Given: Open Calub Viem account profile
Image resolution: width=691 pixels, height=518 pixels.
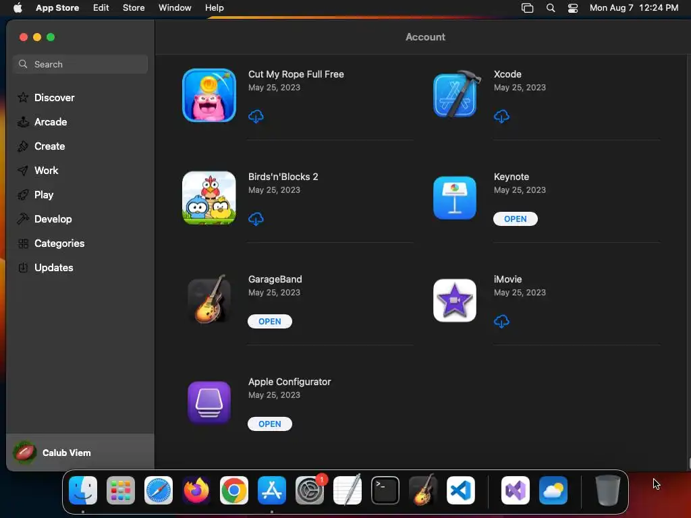Looking at the screenshot, I should [x=80, y=453].
